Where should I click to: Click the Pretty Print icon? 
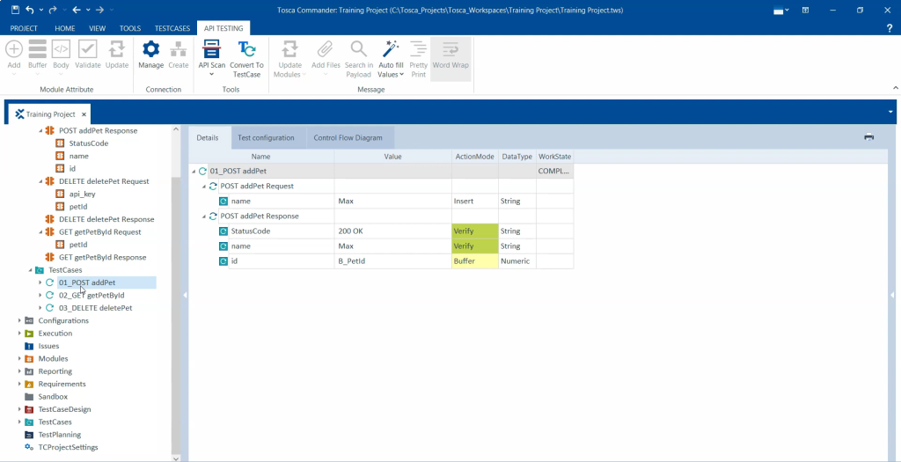click(418, 49)
